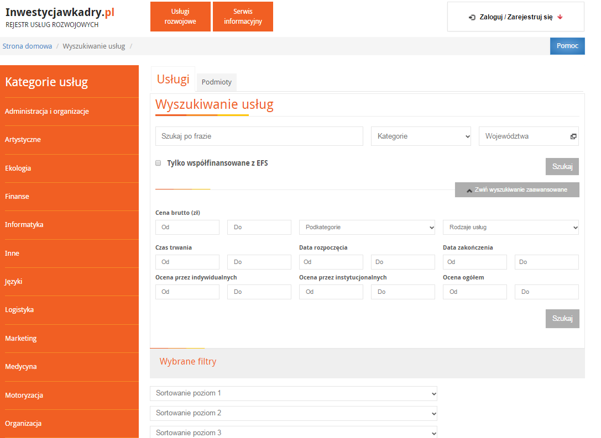
Task: Open the Województwa popup window icon
Action: click(573, 136)
